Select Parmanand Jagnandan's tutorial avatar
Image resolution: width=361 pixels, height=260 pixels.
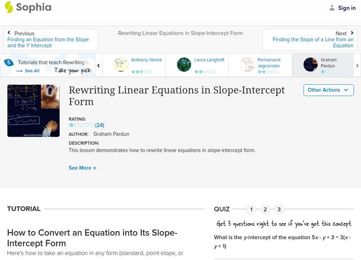247,65
